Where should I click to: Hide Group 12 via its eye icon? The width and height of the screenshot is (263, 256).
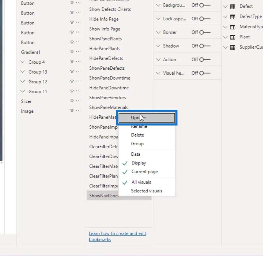(x=72, y=81)
